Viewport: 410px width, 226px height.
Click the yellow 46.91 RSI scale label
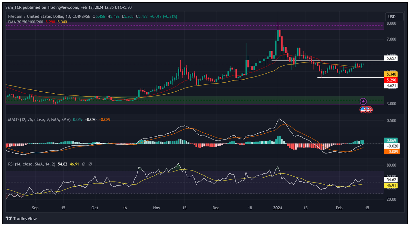click(391, 185)
